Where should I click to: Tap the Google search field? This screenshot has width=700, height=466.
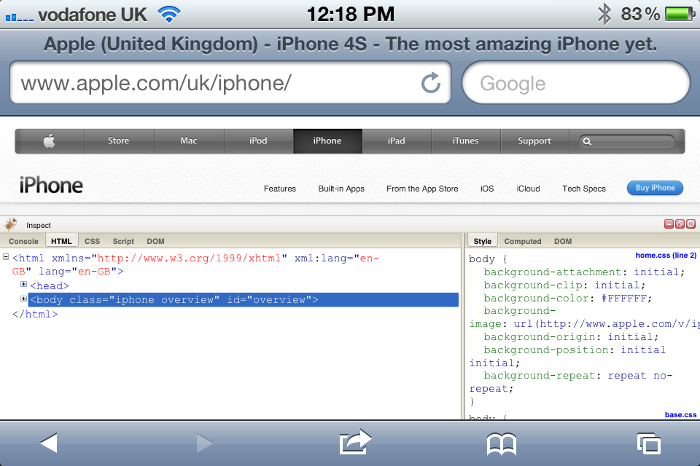pyautogui.click(x=576, y=84)
